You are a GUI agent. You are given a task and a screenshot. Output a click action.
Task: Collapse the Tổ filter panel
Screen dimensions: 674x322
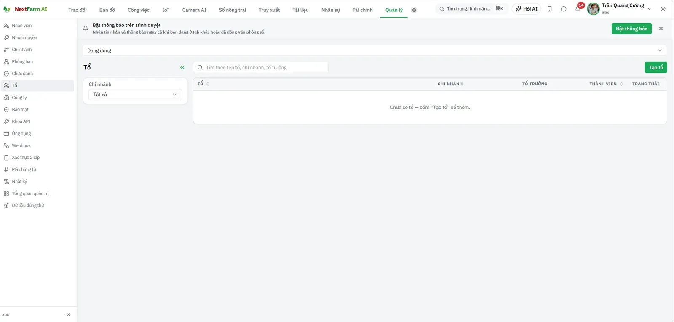[x=182, y=67]
